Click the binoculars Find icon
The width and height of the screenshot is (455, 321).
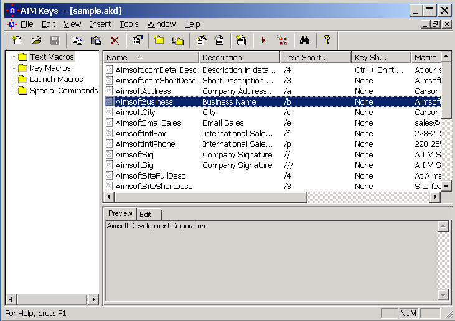304,40
